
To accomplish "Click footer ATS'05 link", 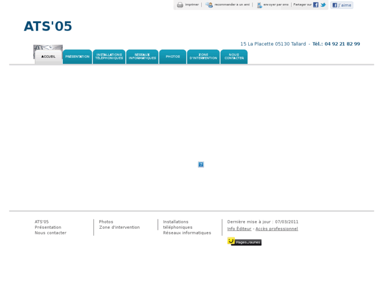I will (42, 222).
